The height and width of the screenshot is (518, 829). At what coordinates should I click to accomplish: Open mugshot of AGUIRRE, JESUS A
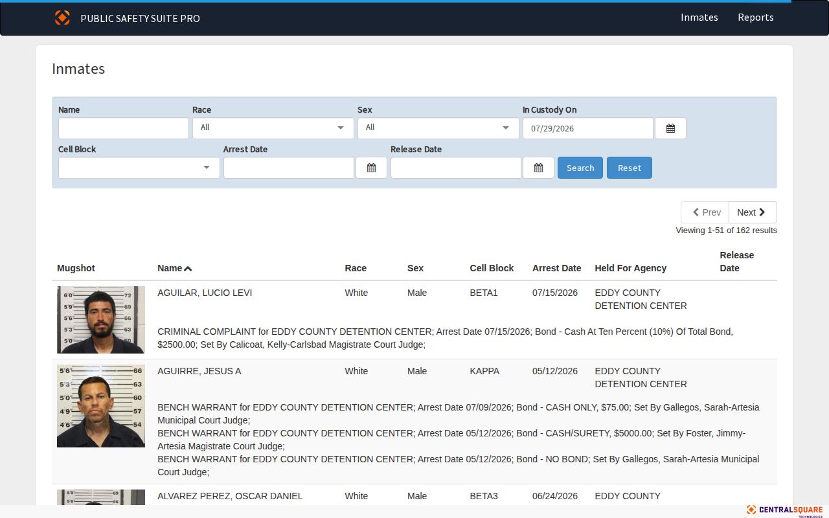[101, 406]
